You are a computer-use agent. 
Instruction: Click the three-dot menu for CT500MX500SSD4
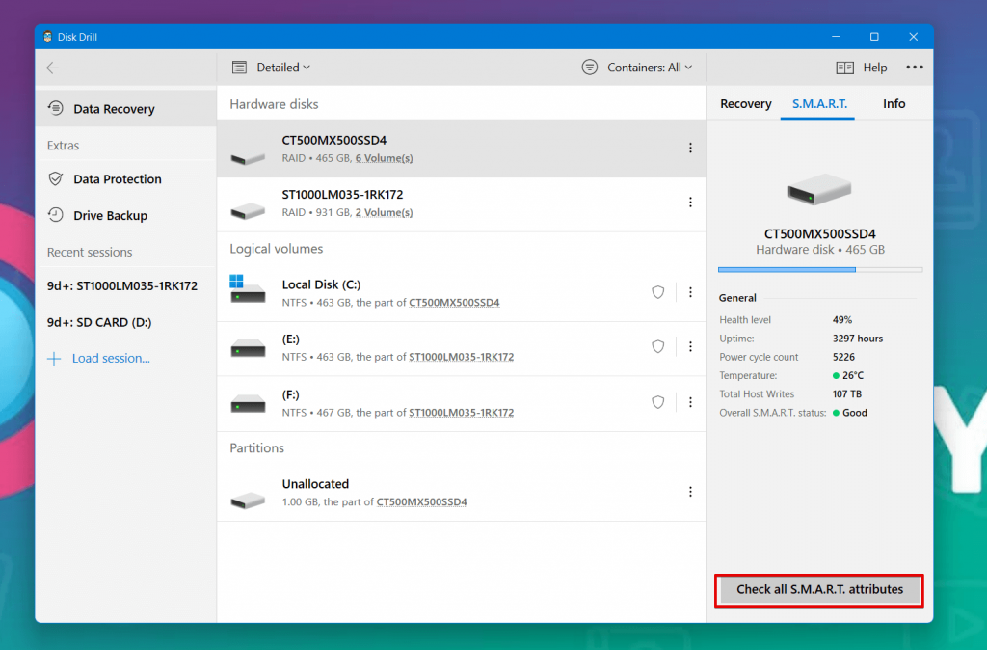coord(690,148)
